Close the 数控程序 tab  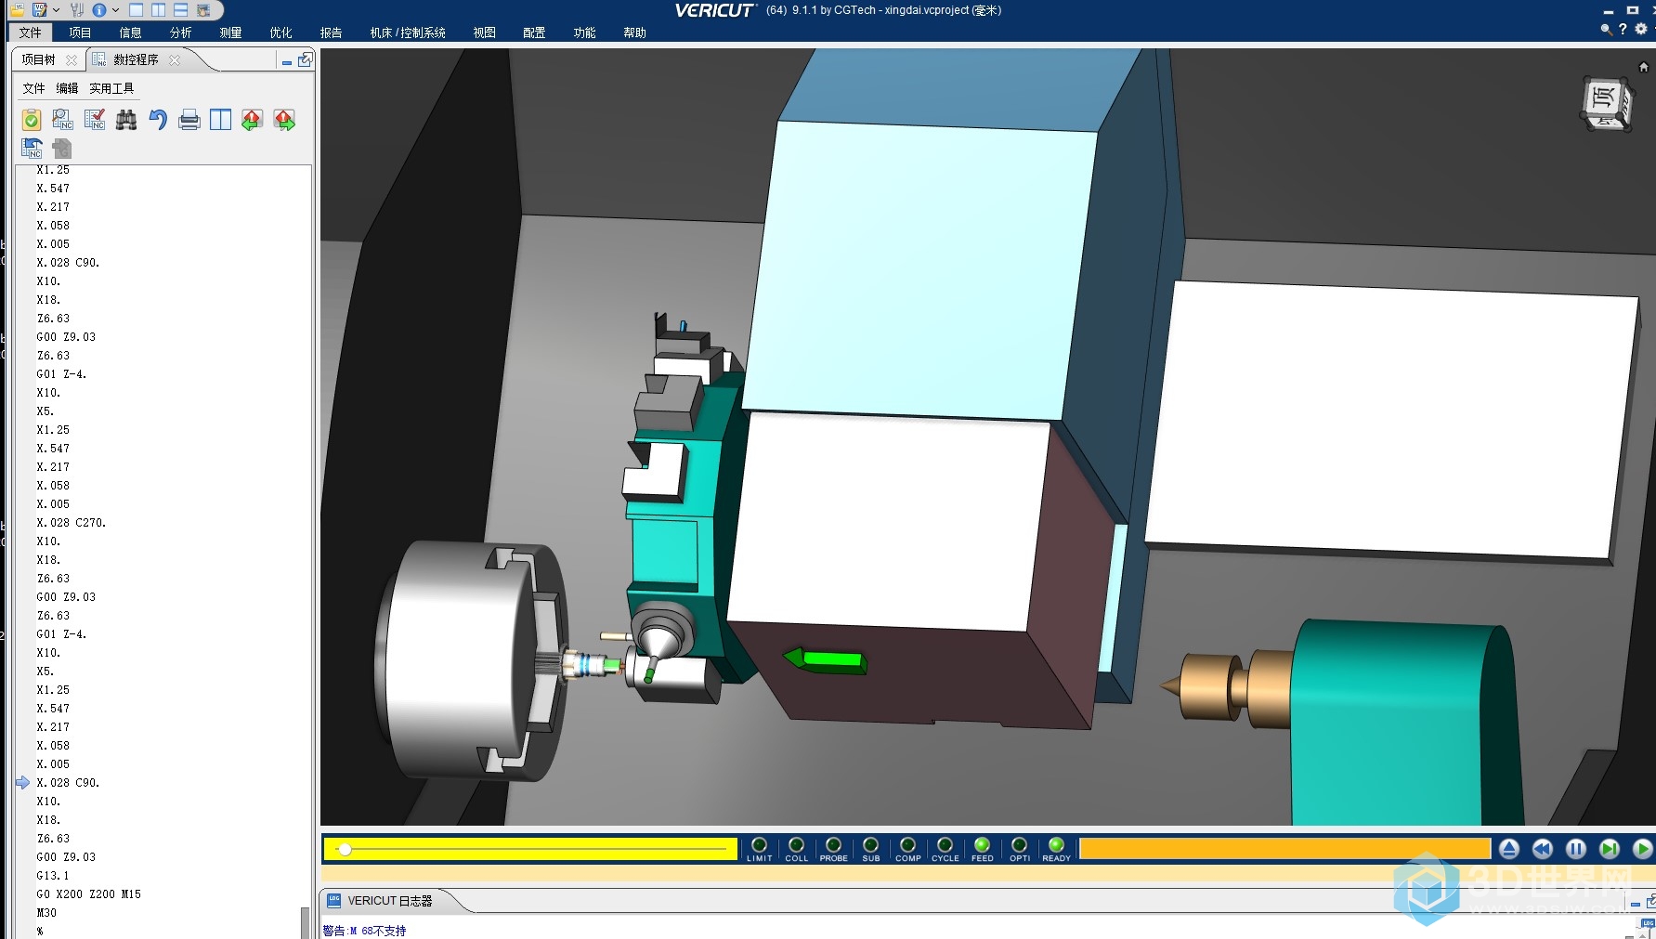click(175, 59)
